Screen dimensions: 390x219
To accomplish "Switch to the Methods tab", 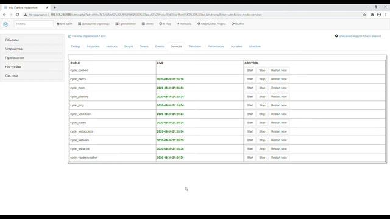I will 112,46.
